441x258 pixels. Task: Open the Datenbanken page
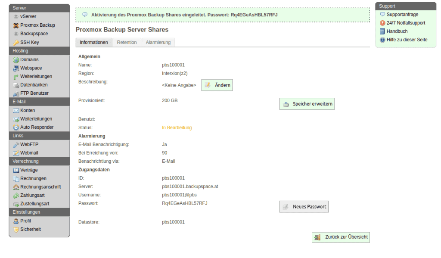[x=34, y=85]
